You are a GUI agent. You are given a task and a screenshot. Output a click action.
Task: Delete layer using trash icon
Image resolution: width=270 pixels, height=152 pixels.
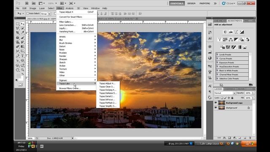pyautogui.click(x=250, y=138)
